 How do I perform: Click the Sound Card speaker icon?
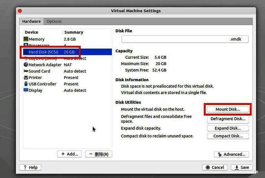click(x=26, y=71)
